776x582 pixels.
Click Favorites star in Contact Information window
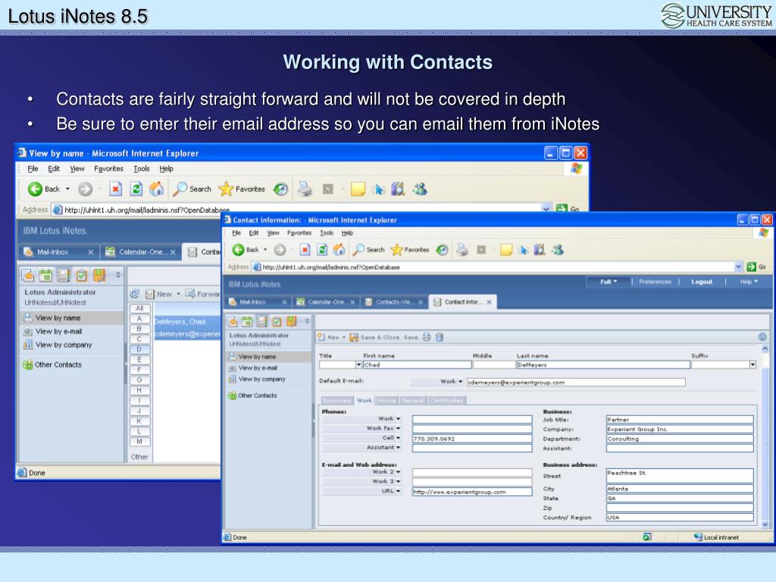click(396, 249)
